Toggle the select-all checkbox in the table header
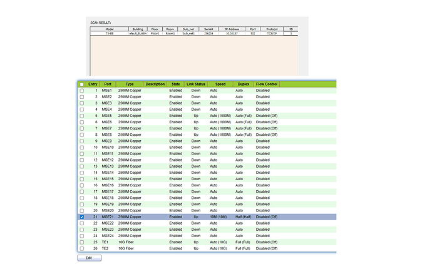This screenshot has height=264, width=432. (81, 84)
